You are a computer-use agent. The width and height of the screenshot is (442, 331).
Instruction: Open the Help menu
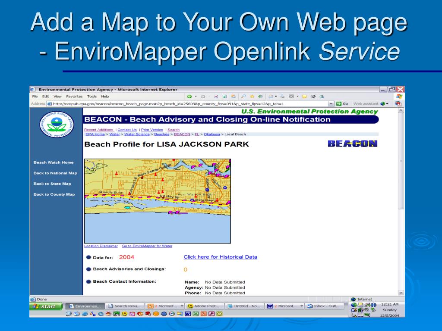[x=105, y=96]
